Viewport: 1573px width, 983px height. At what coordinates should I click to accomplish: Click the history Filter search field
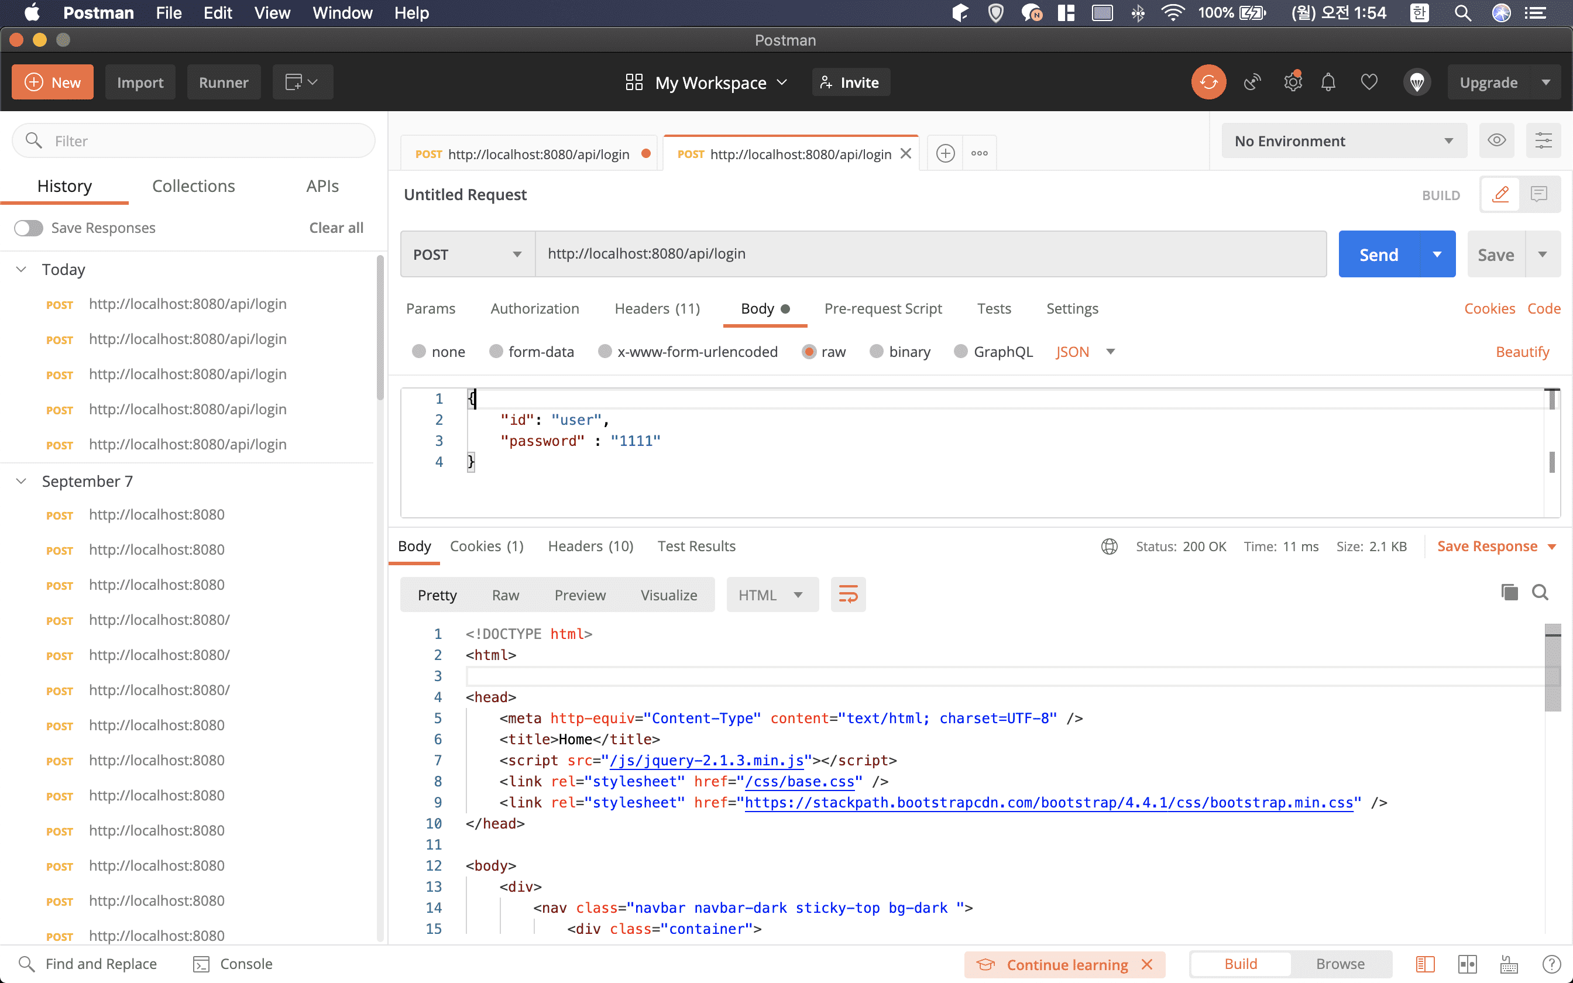pos(194,140)
